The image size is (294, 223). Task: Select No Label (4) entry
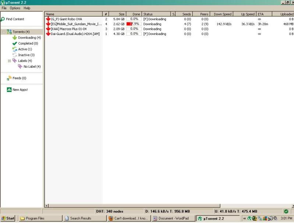[x=32, y=66]
